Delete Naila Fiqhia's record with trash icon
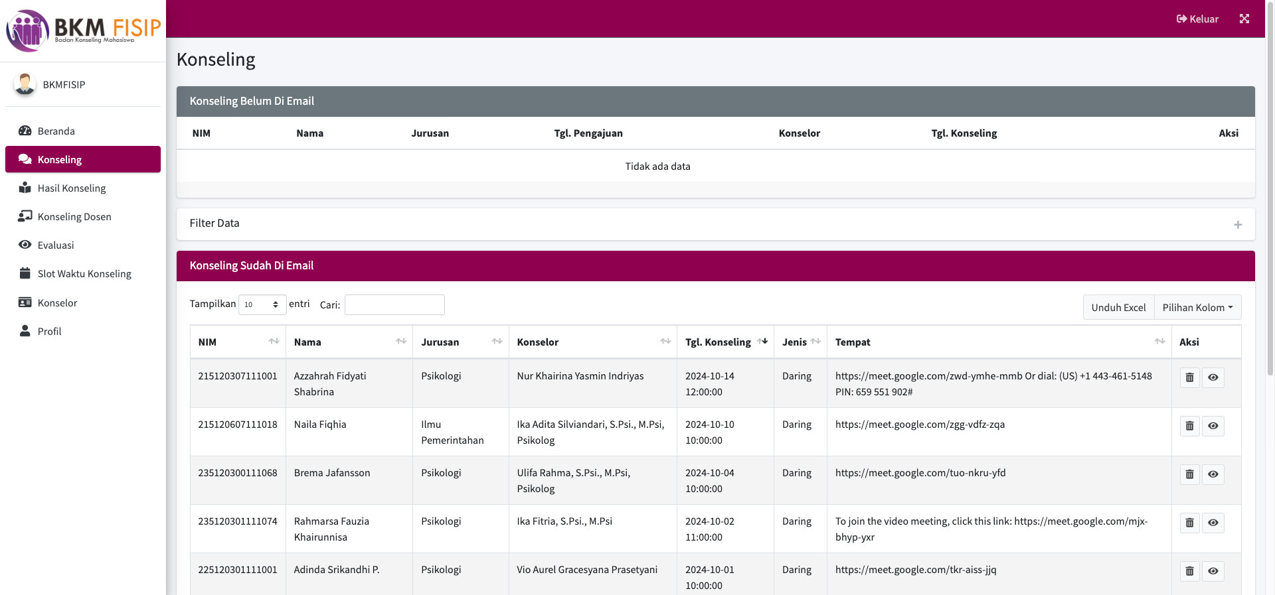The height and width of the screenshot is (595, 1275). (1189, 426)
